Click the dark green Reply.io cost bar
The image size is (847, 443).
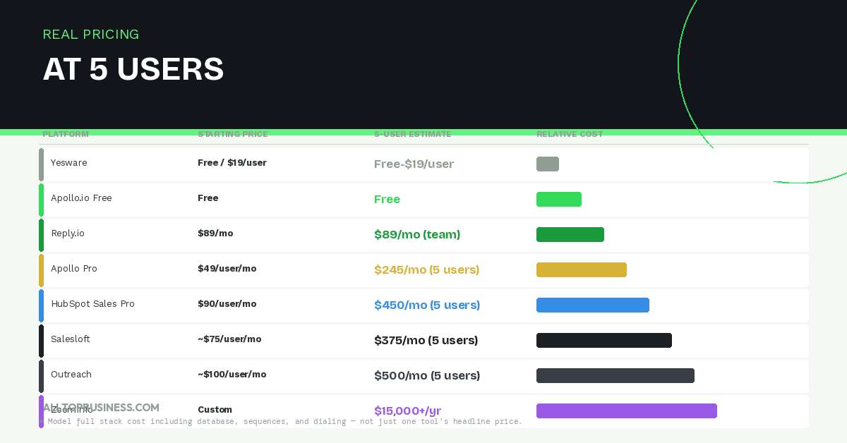(570, 235)
